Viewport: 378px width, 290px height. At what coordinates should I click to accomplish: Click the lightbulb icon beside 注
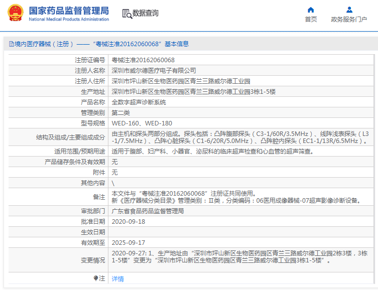[x=96, y=278]
